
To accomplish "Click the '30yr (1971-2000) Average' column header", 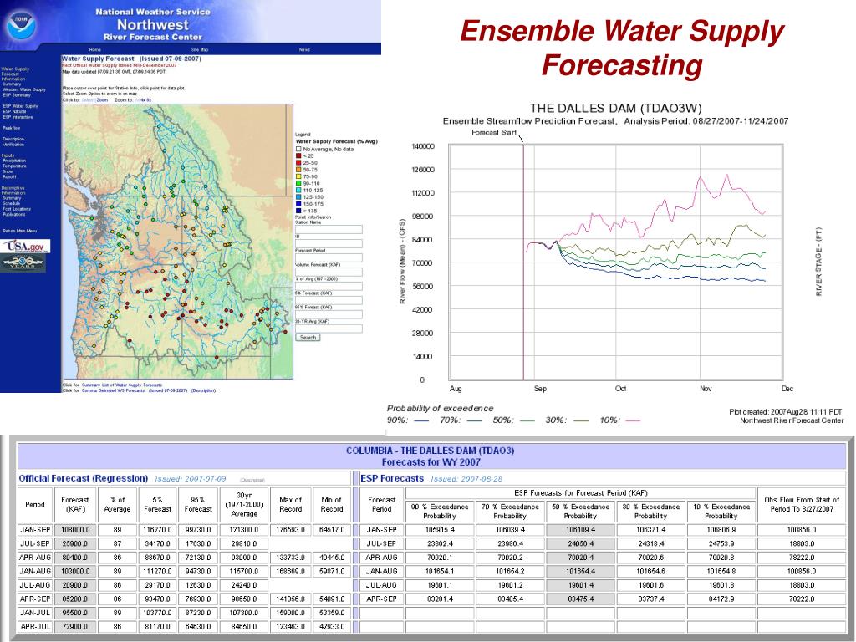I will 244,504.
